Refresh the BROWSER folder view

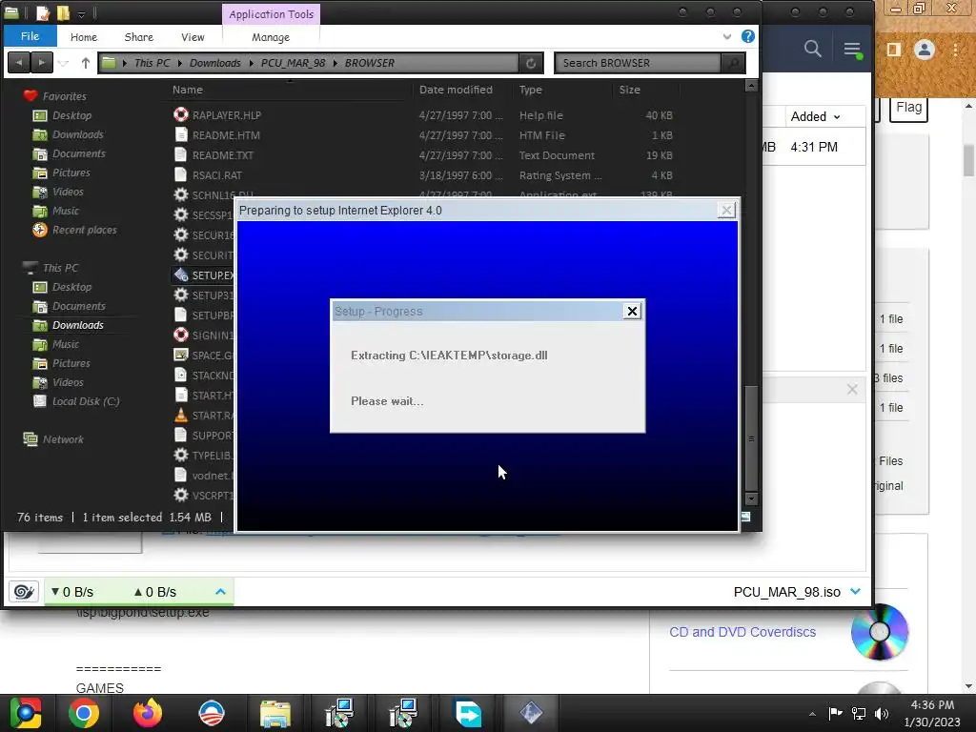pyautogui.click(x=531, y=63)
